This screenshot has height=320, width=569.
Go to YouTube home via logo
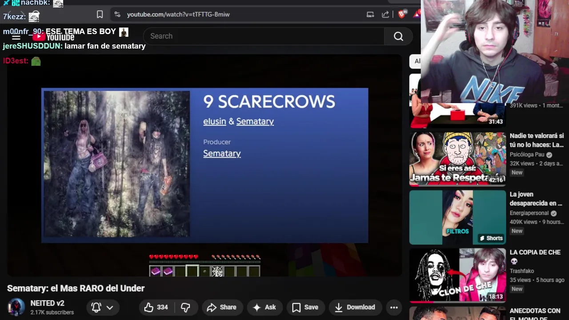[x=53, y=37]
